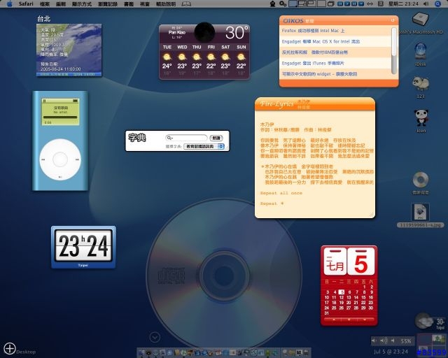Viewport: 448px width, 358px height.
Task: Click the WED forecast sun icon
Action: tap(182, 57)
